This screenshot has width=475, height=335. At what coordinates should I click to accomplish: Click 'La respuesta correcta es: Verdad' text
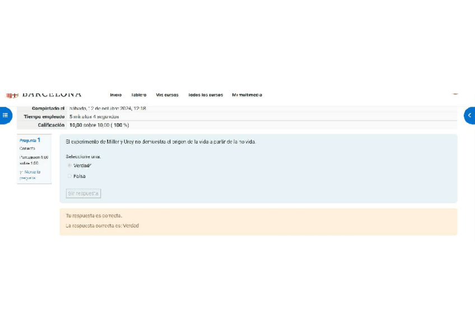coord(102,226)
